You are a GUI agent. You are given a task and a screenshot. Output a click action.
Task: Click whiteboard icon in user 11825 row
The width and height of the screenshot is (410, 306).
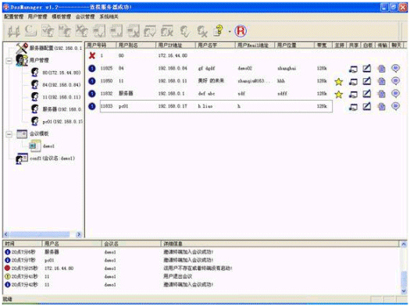tap(366, 69)
